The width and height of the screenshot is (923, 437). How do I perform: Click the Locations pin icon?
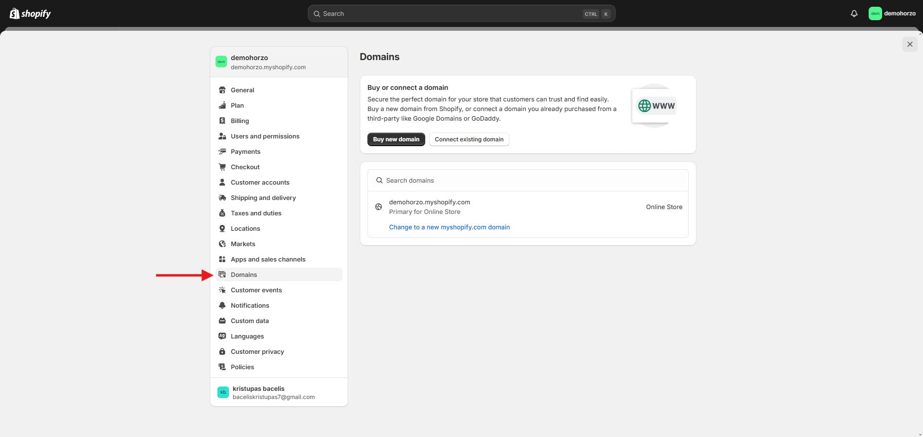(222, 228)
